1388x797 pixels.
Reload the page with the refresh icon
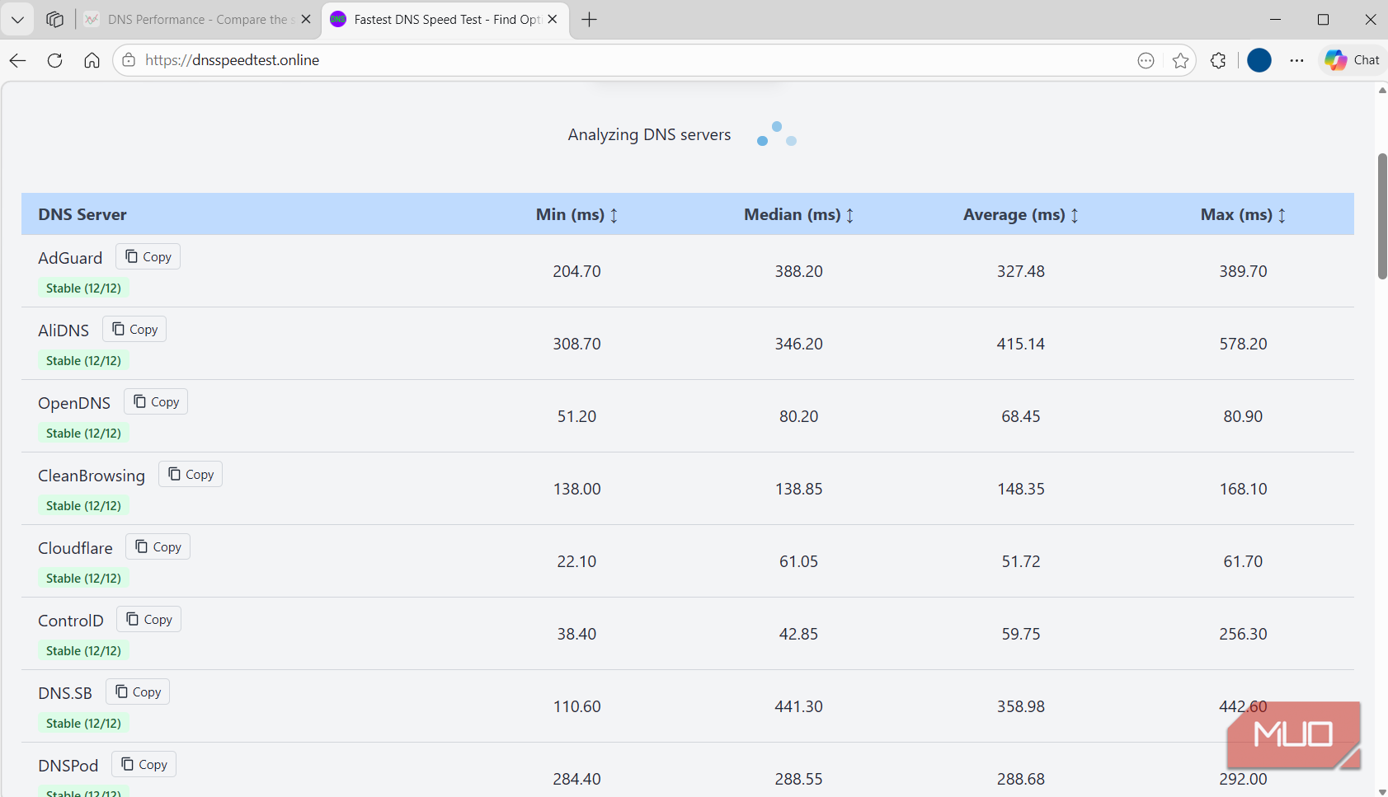55,60
